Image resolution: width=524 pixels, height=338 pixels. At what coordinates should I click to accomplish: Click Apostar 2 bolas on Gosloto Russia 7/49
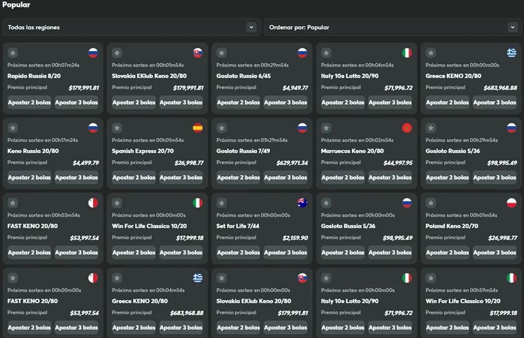(x=238, y=177)
